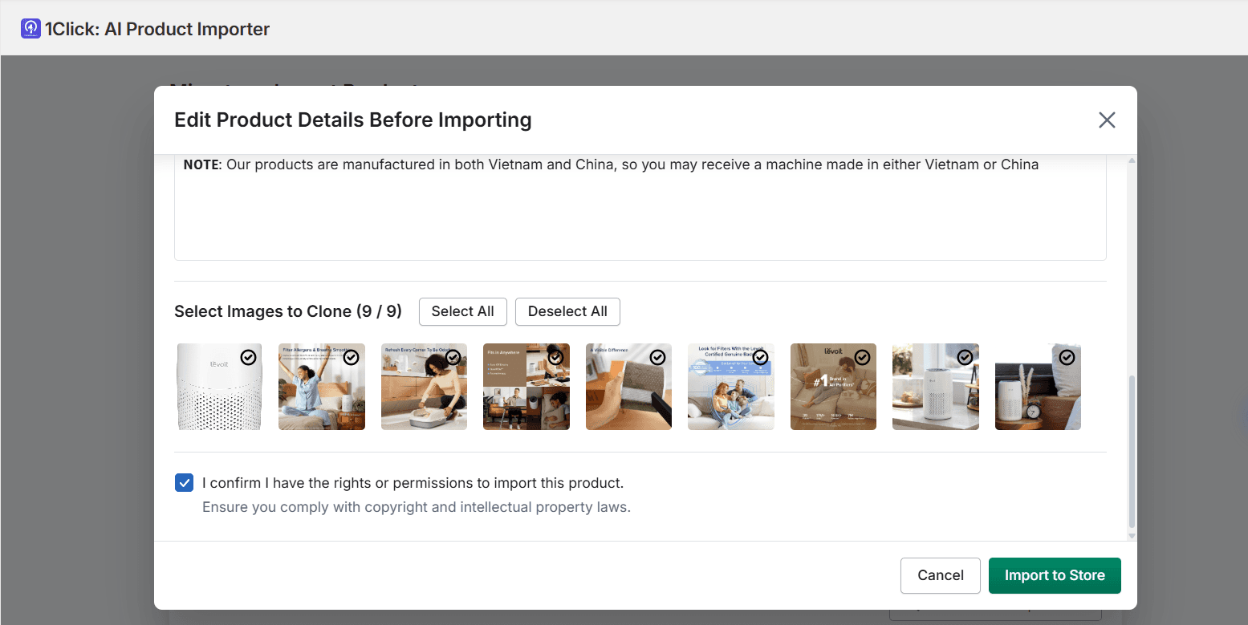Viewport: 1248px width, 625px height.
Task: Click the 1Click AI Product Importer logo icon
Action: (30, 28)
